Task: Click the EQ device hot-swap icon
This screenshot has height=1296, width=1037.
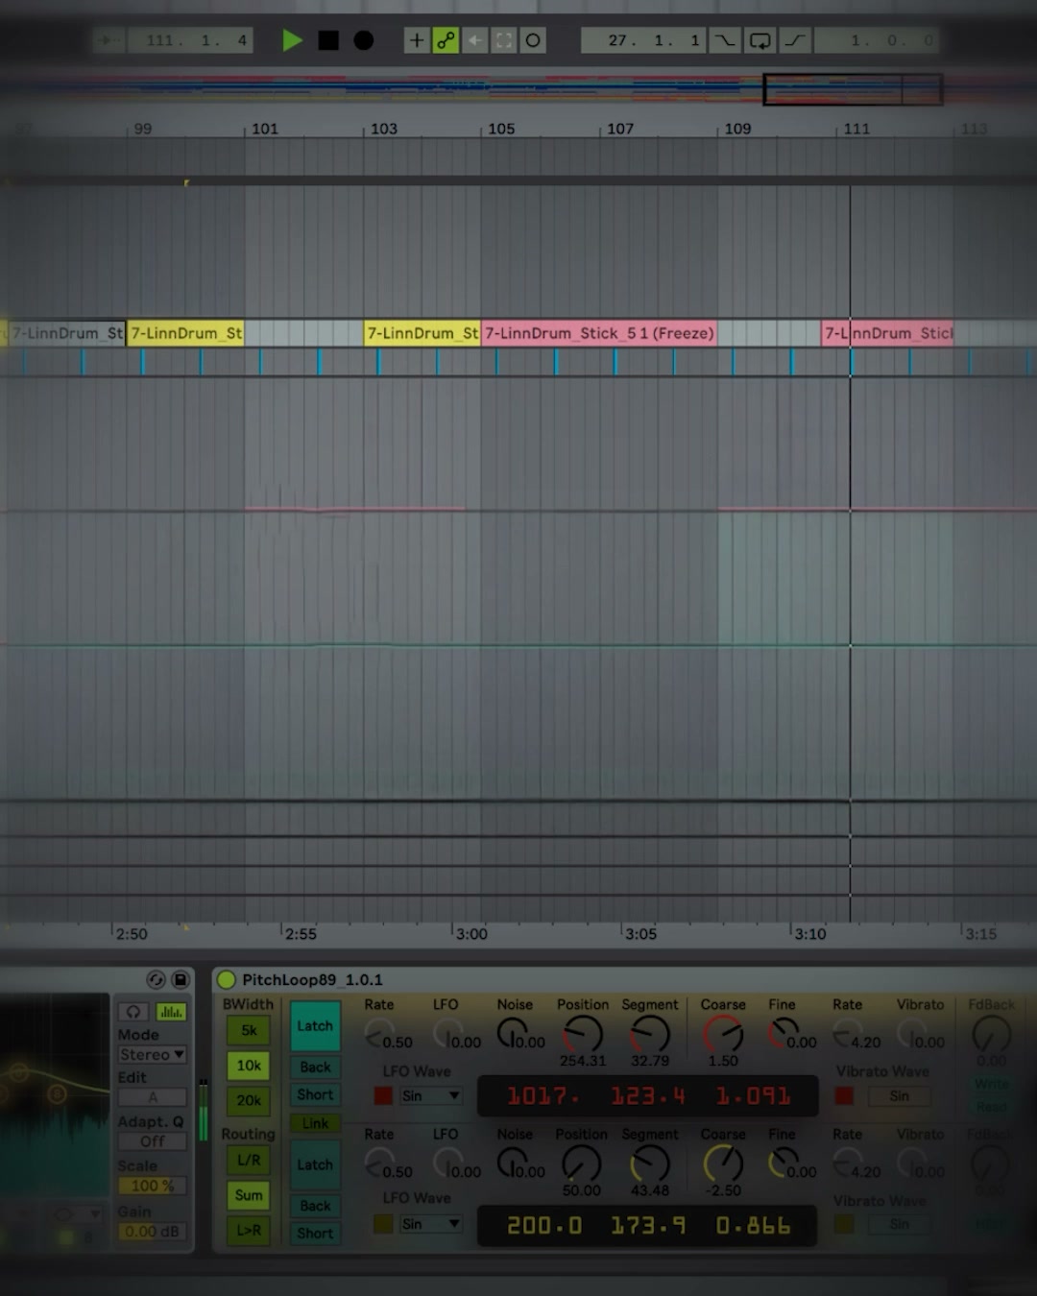Action: (156, 979)
